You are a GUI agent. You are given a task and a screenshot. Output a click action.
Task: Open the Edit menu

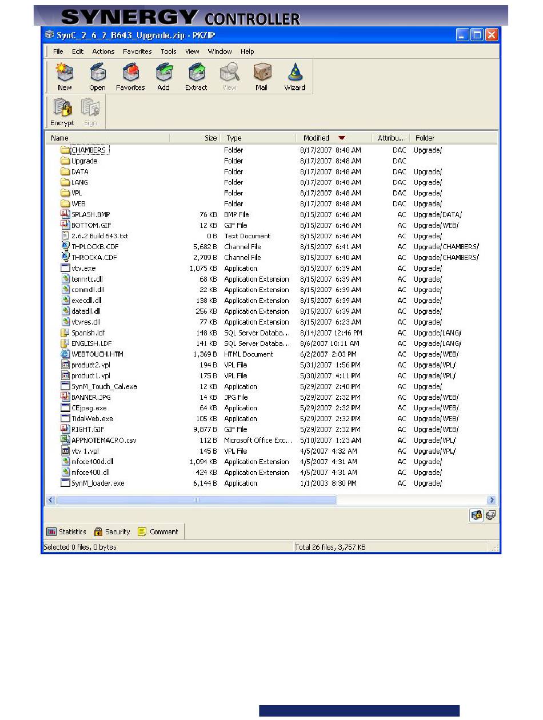click(x=78, y=51)
